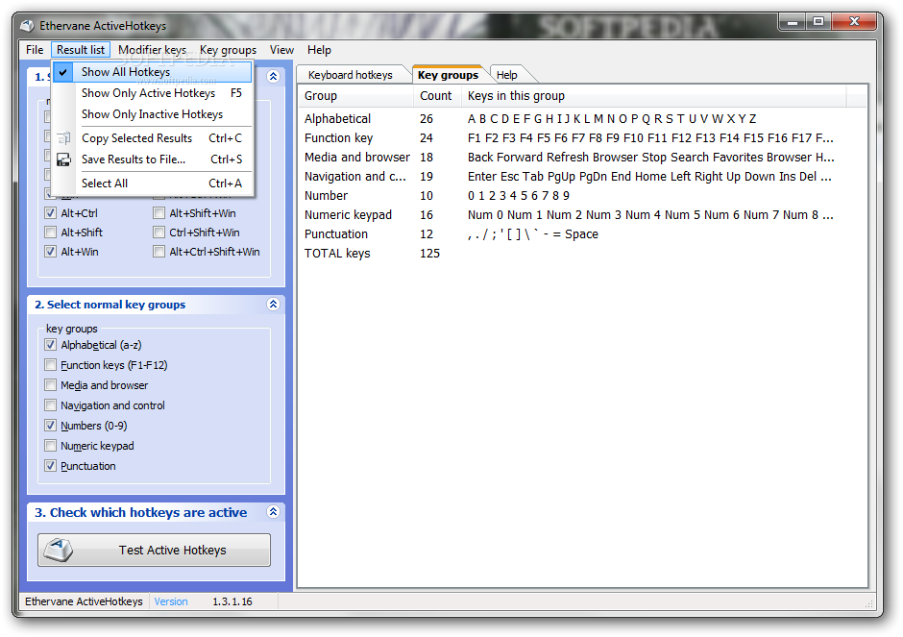Click the Keys in this group header
Screen dimensions: 903x637
point(653,96)
